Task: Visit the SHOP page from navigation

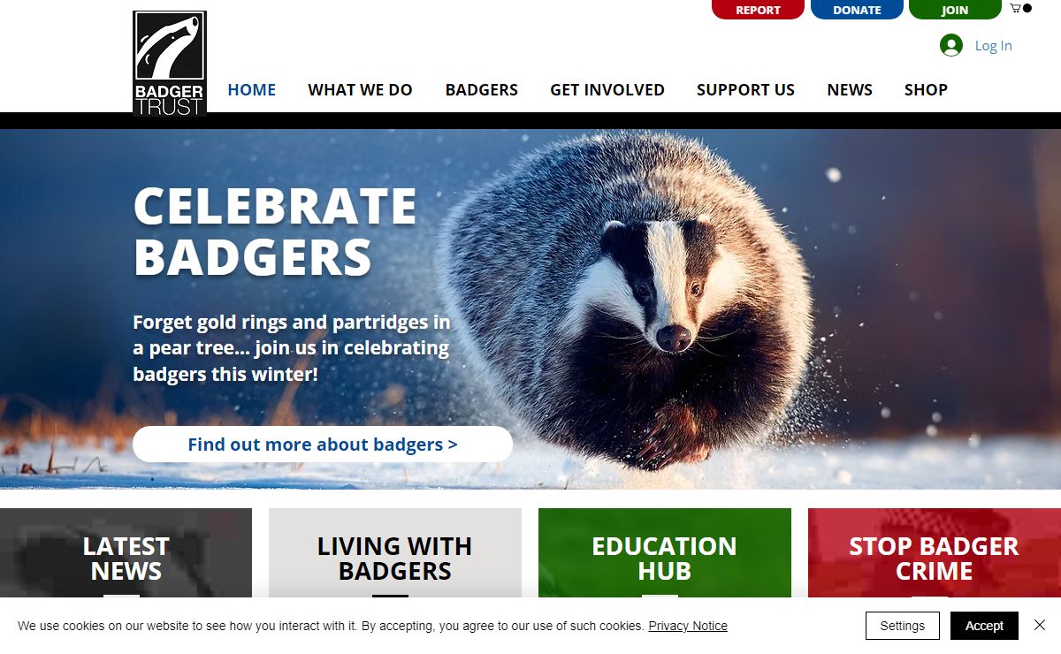Action: 926,90
